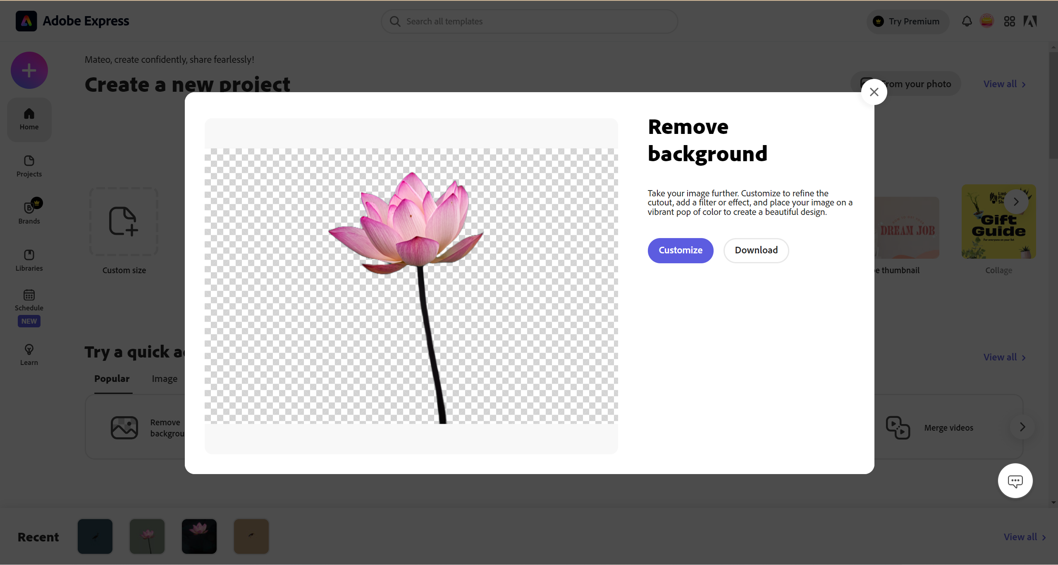Click the Try Premium button

click(908, 21)
